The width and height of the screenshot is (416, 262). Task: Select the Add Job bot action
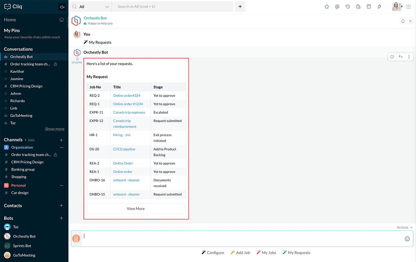pyautogui.click(x=240, y=253)
